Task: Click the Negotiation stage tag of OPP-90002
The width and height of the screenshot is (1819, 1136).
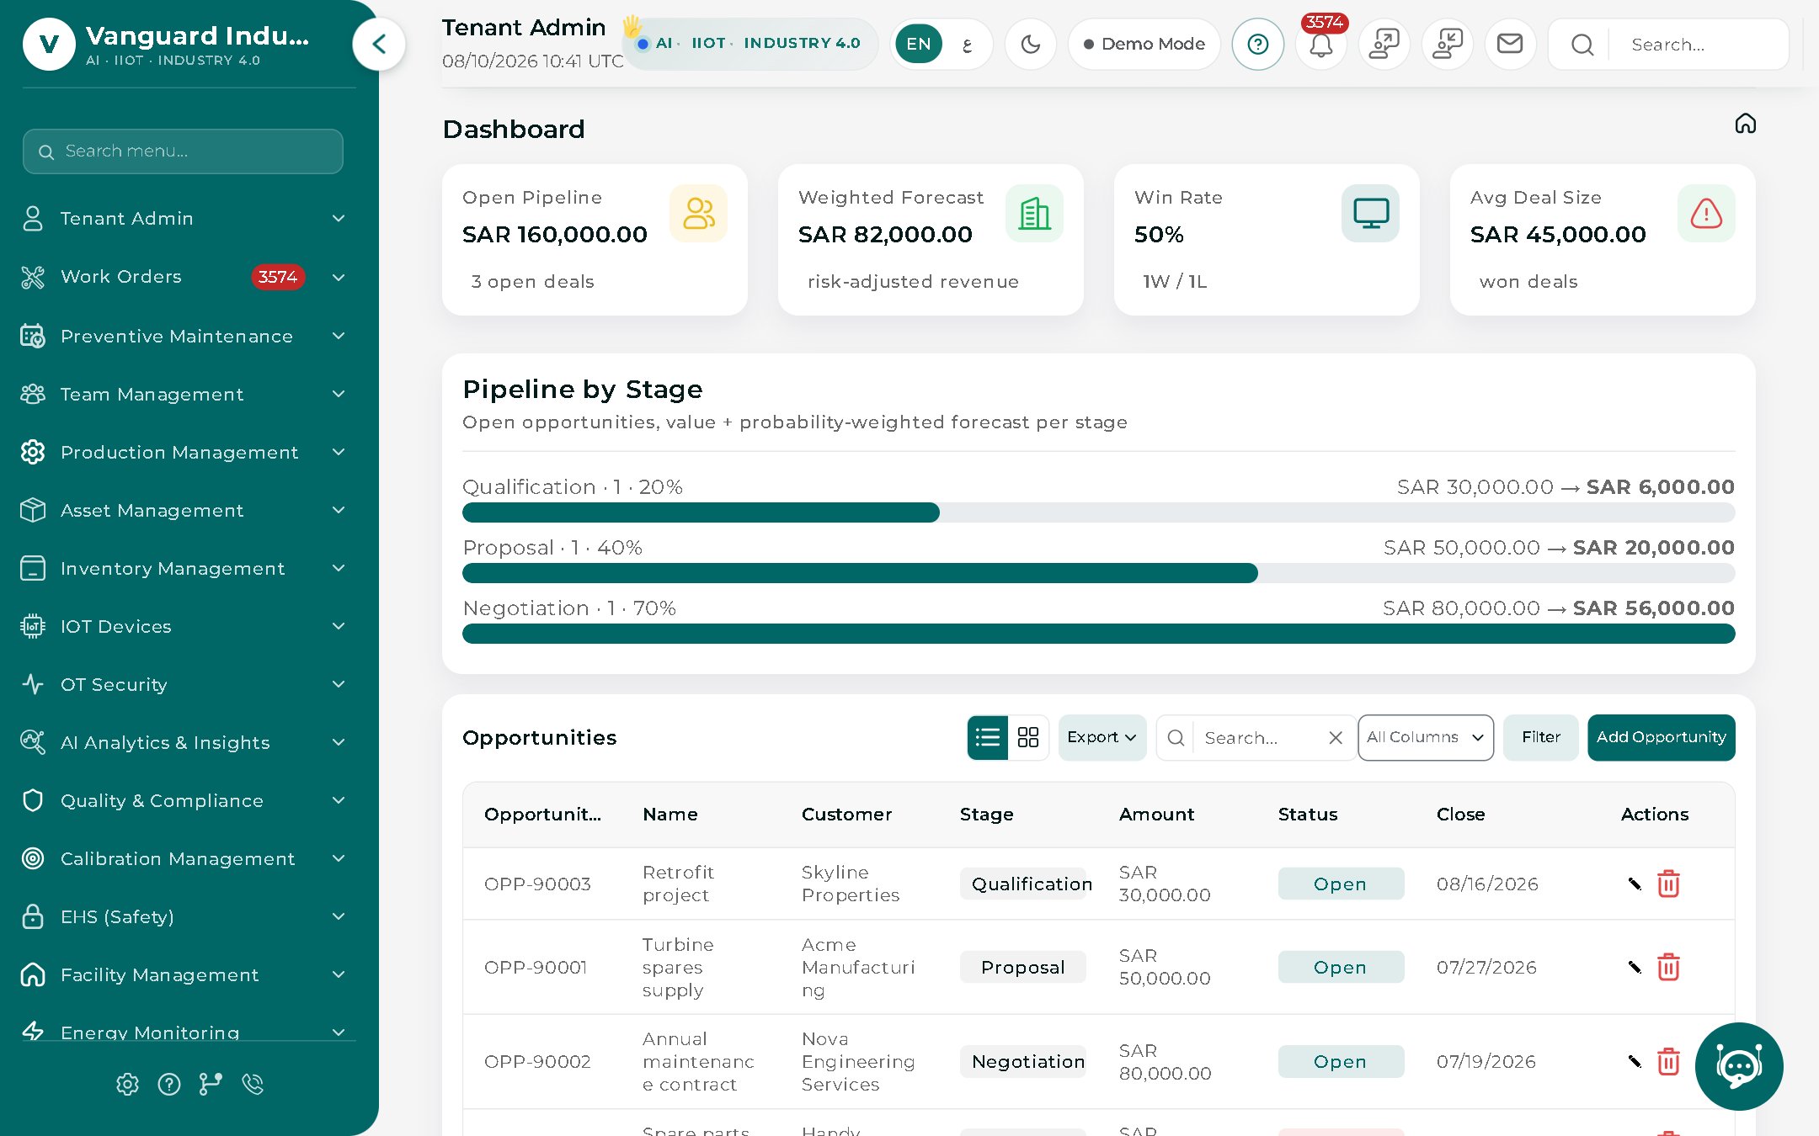Action: coord(1022,1061)
